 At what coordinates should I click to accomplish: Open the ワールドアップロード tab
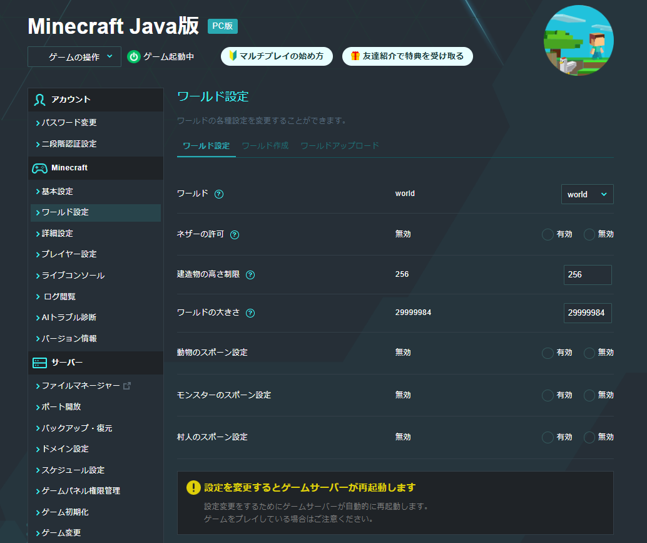pos(339,145)
